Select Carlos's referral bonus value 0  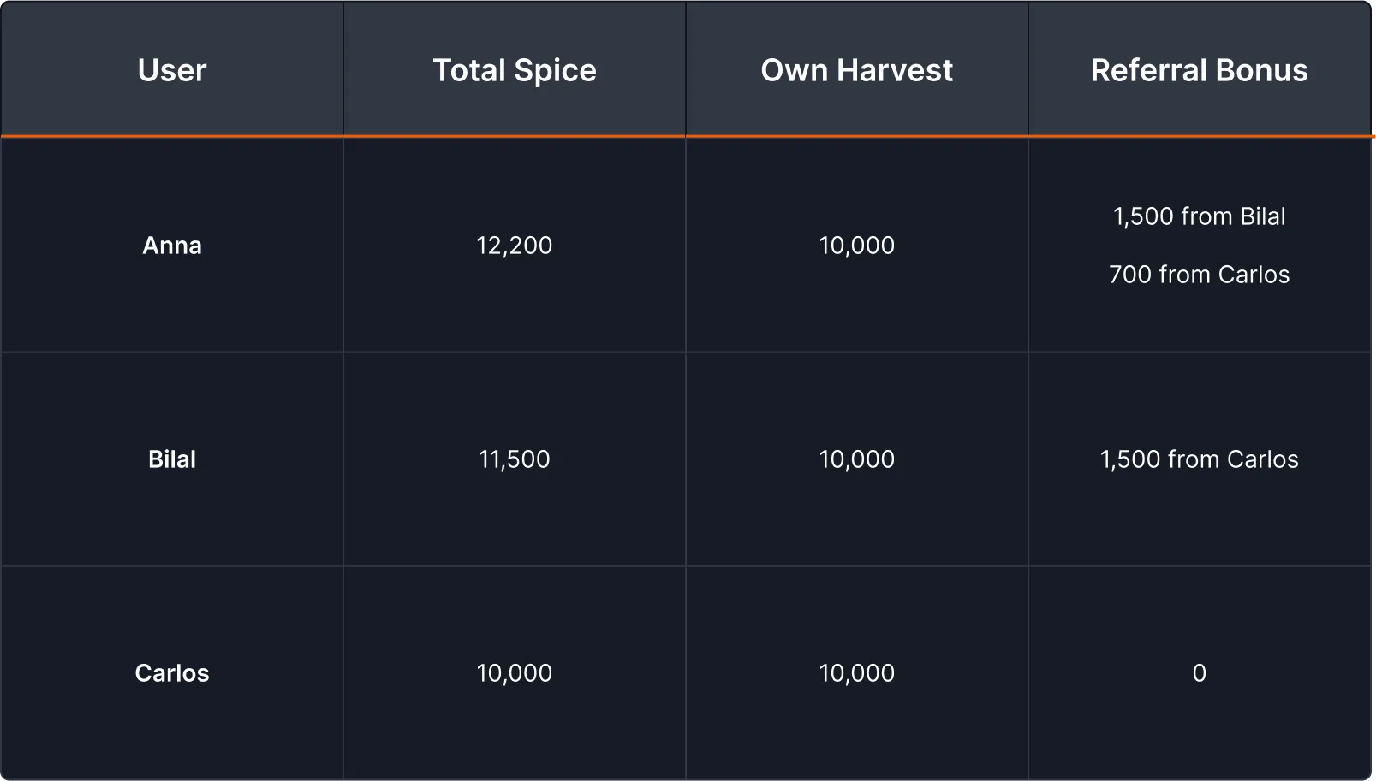pos(1199,673)
